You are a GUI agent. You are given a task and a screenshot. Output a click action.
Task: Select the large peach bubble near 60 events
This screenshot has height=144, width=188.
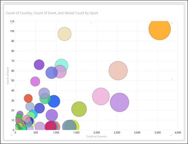click(x=118, y=70)
